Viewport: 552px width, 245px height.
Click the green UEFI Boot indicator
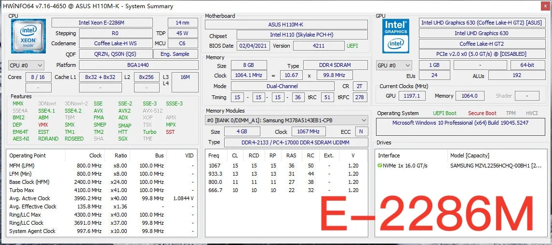point(444,113)
